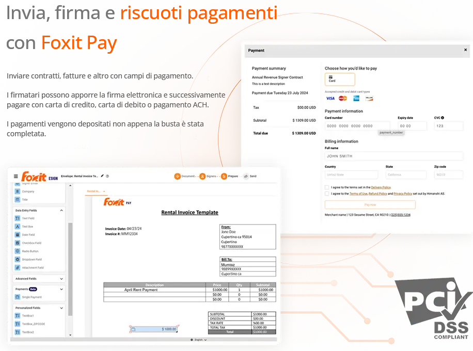Pick the Radio Button field icon
The width and height of the screenshot is (473, 351).
click(x=18, y=251)
